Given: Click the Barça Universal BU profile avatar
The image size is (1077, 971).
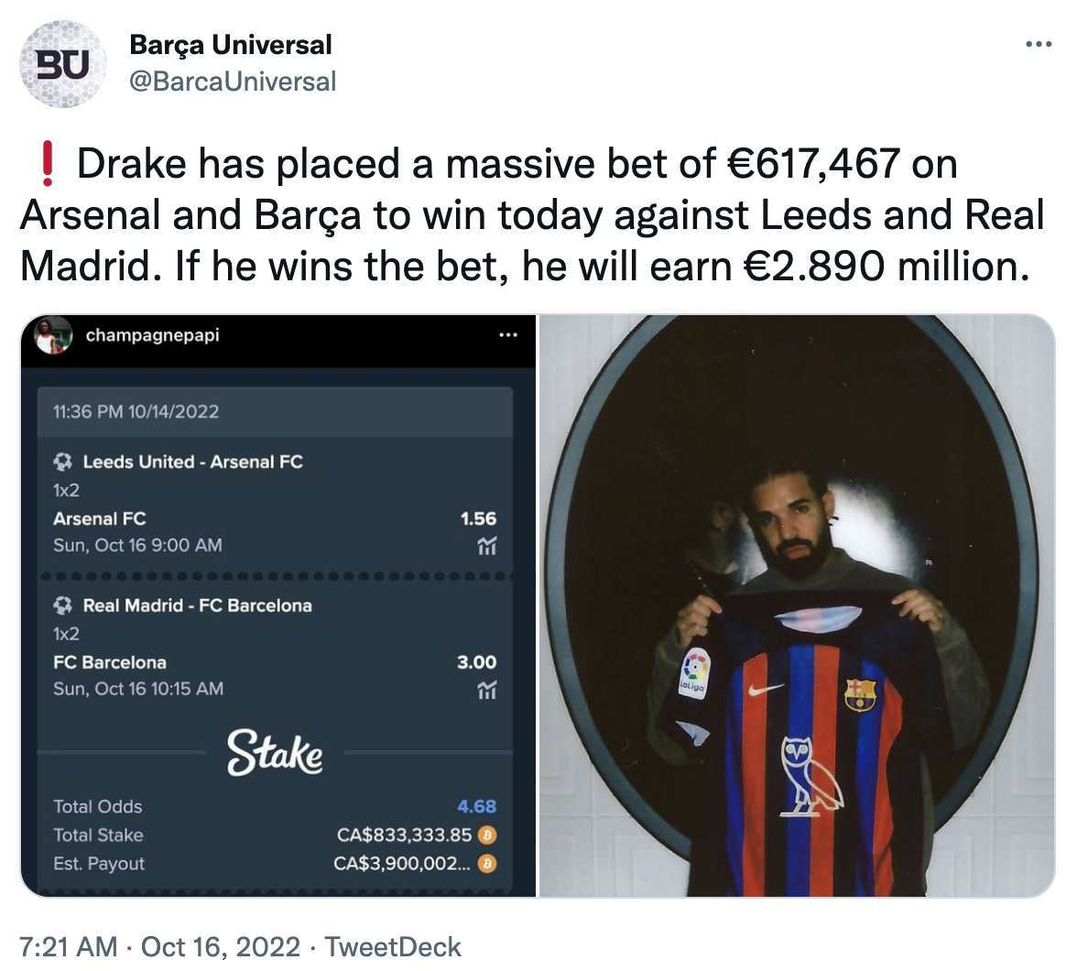Looking at the screenshot, I should [63, 64].
